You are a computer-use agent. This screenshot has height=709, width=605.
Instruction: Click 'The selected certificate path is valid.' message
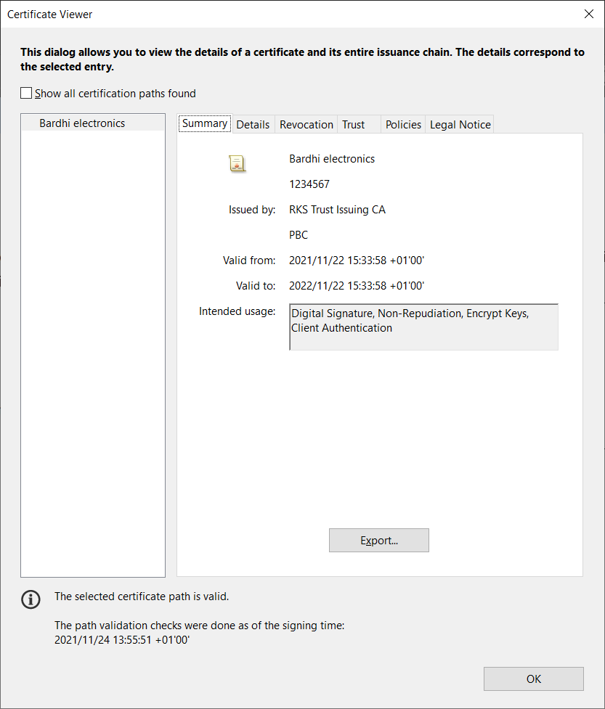click(142, 597)
